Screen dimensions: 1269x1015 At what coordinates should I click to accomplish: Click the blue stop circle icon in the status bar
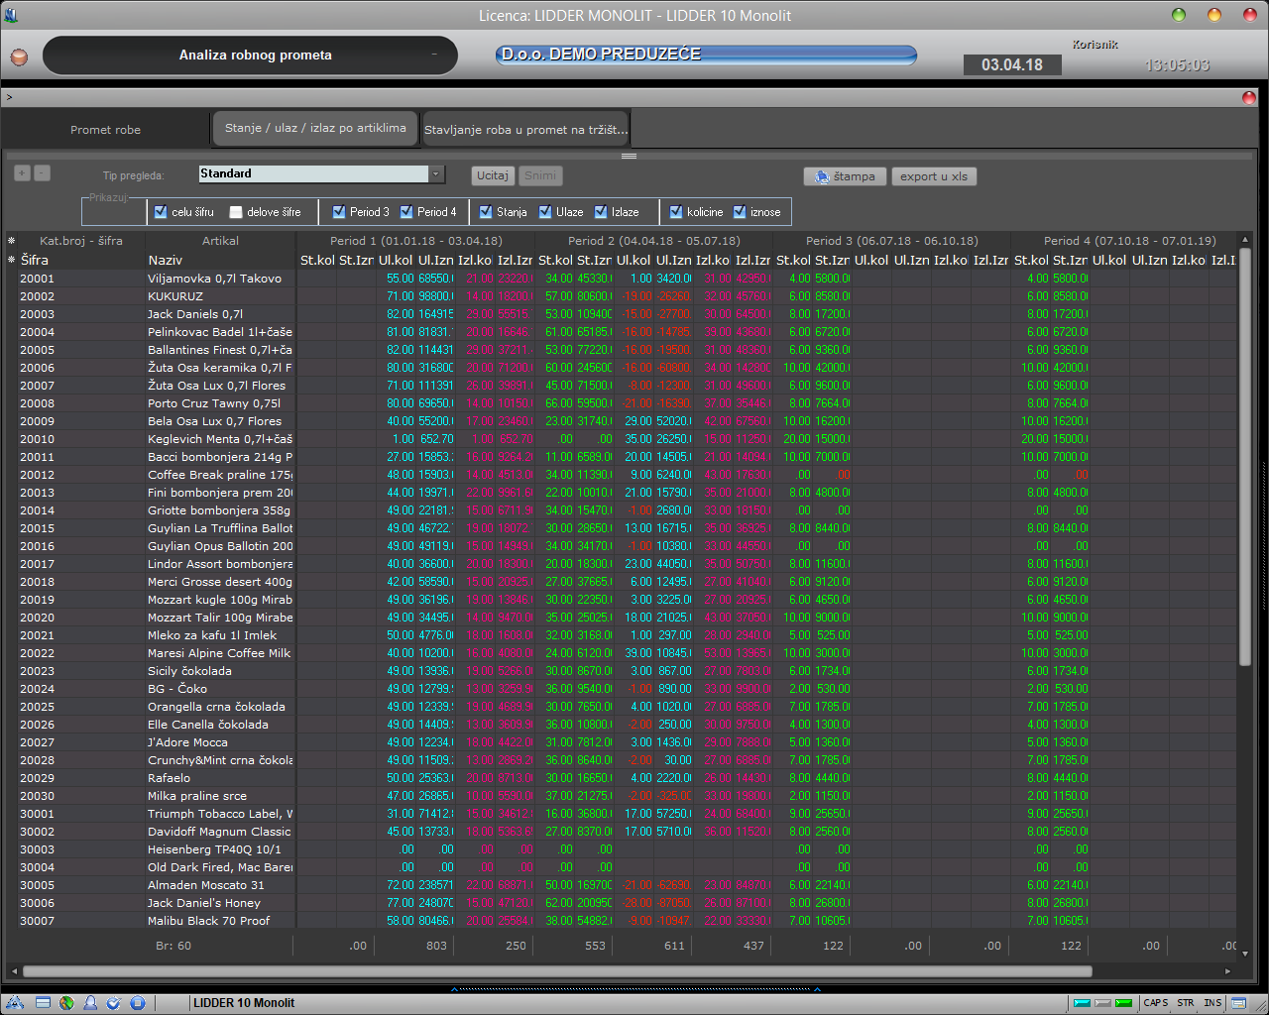(x=137, y=1002)
